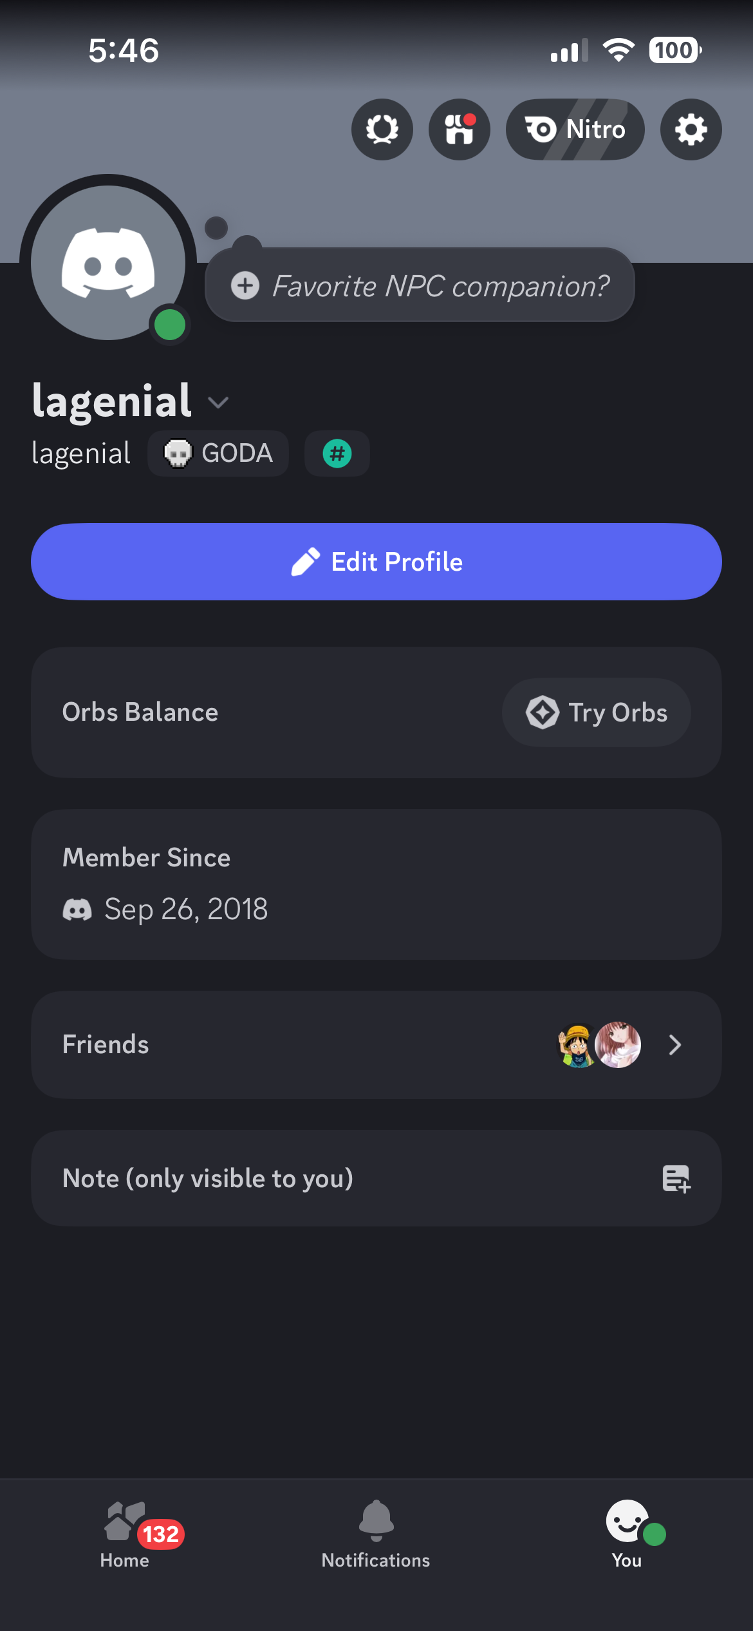Screen dimensions: 753x1631
Task: Open the Shop icon with red dot
Action: (x=459, y=129)
